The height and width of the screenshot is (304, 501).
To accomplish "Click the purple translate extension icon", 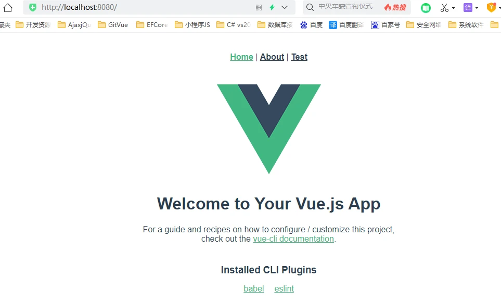I will (468, 8).
